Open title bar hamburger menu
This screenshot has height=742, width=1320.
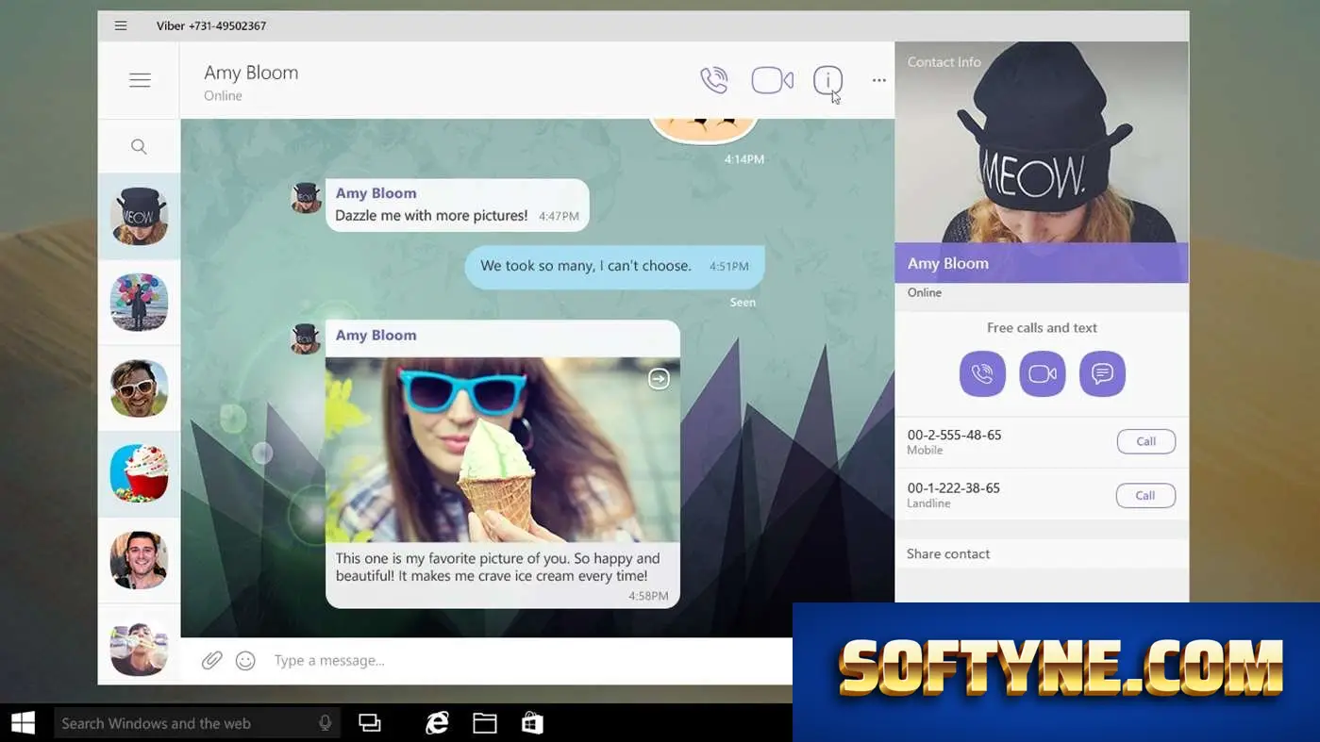pyautogui.click(x=121, y=25)
